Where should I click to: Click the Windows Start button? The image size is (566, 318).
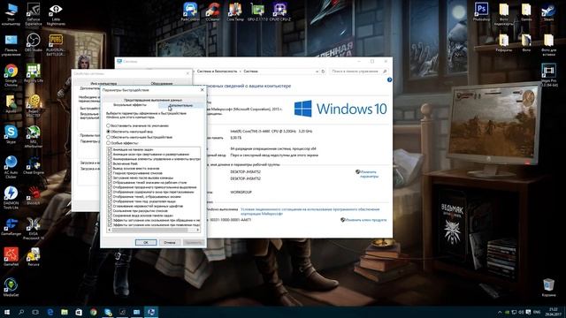[7, 312]
